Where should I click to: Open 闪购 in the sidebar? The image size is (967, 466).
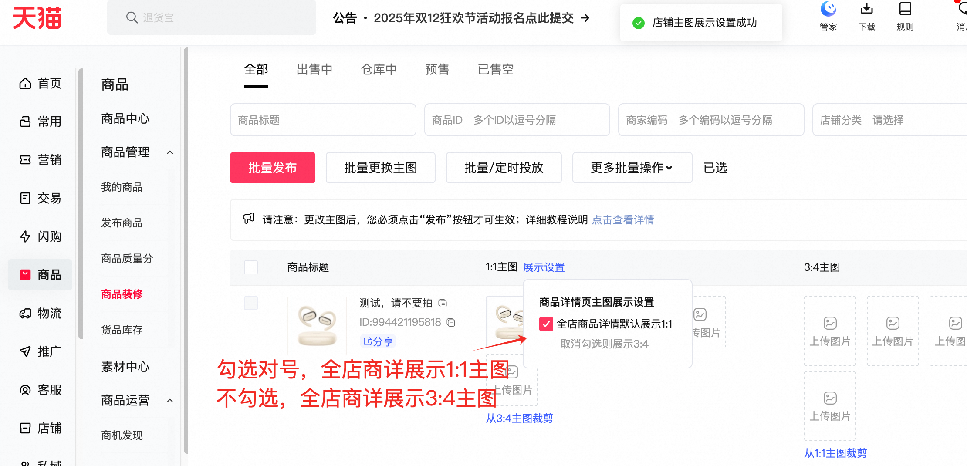click(x=41, y=236)
